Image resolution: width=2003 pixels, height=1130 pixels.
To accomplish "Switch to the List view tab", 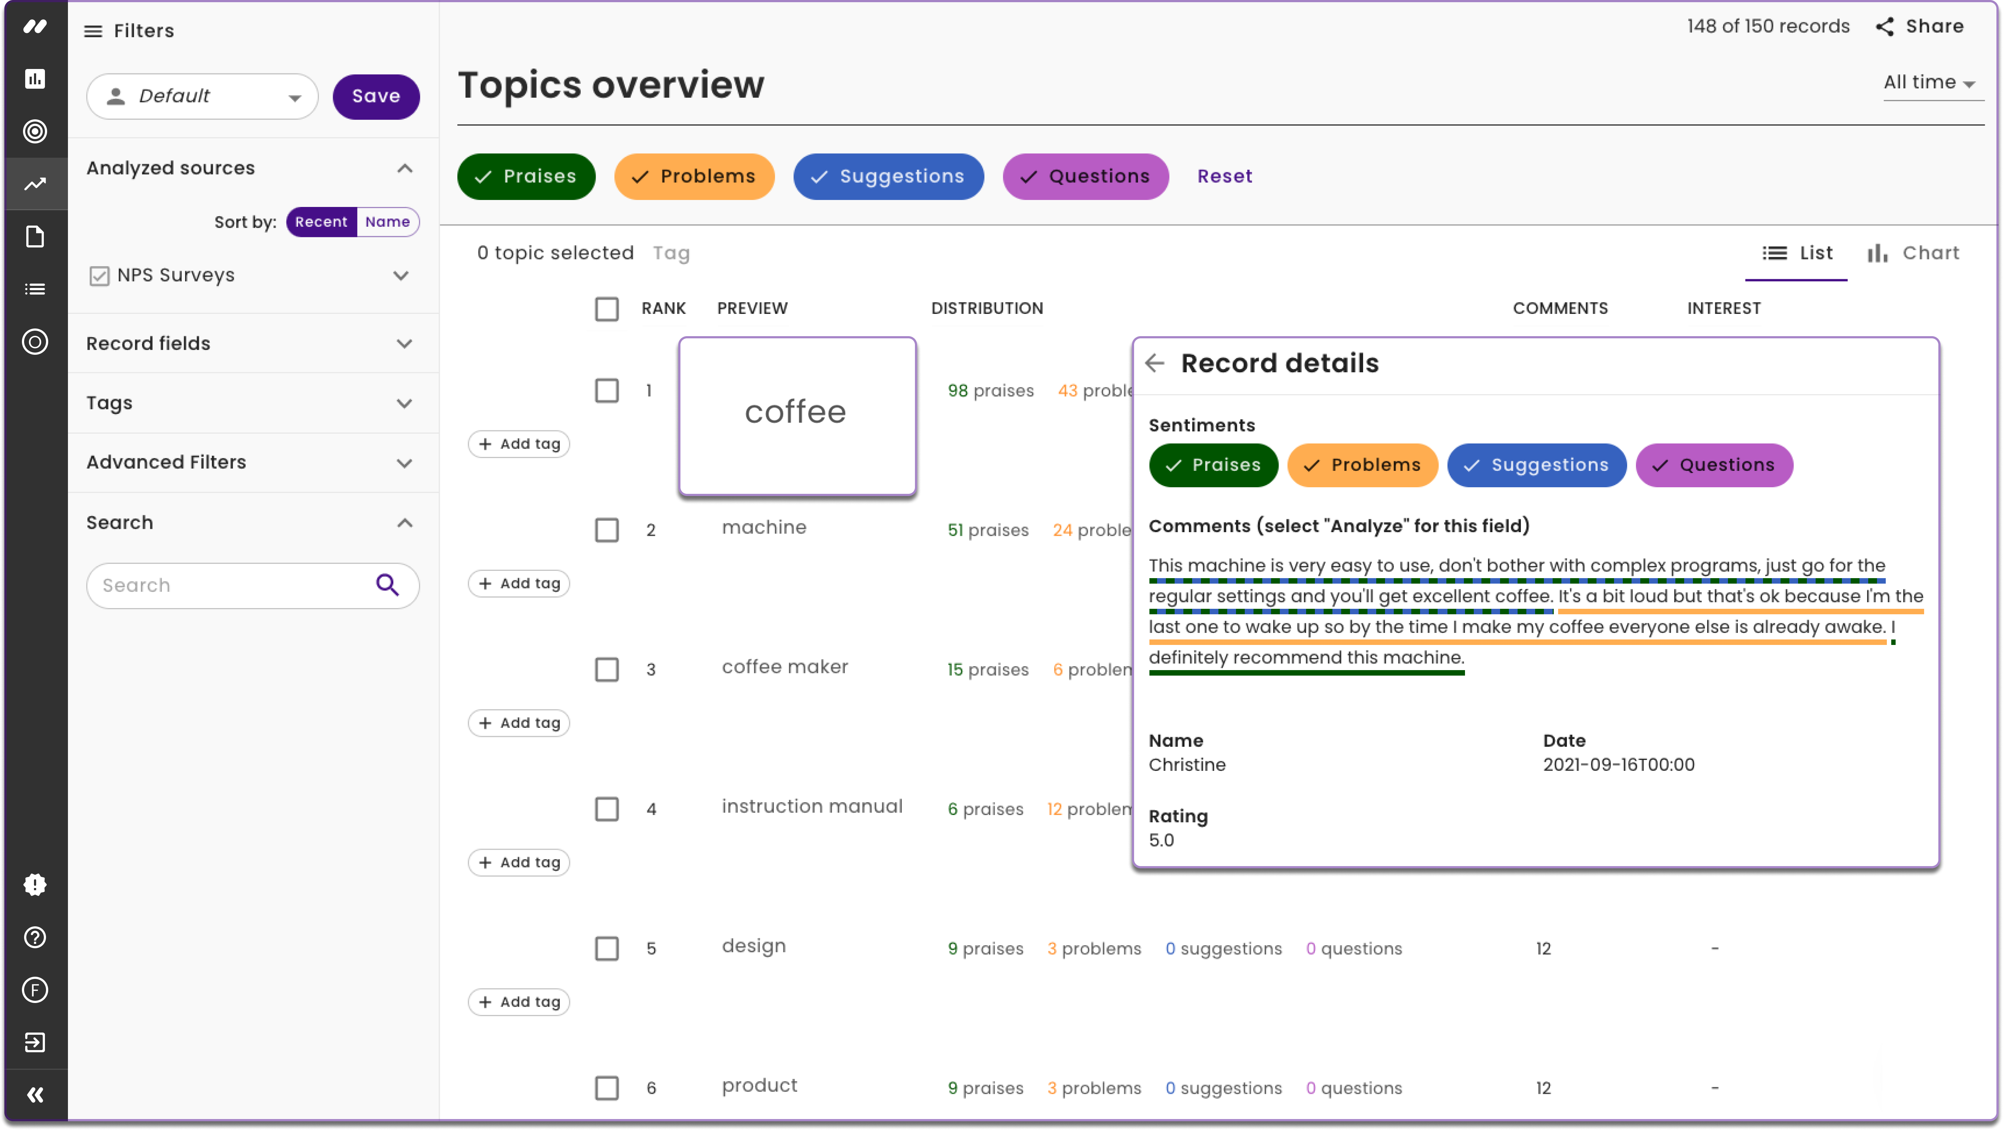I will click(x=1796, y=253).
